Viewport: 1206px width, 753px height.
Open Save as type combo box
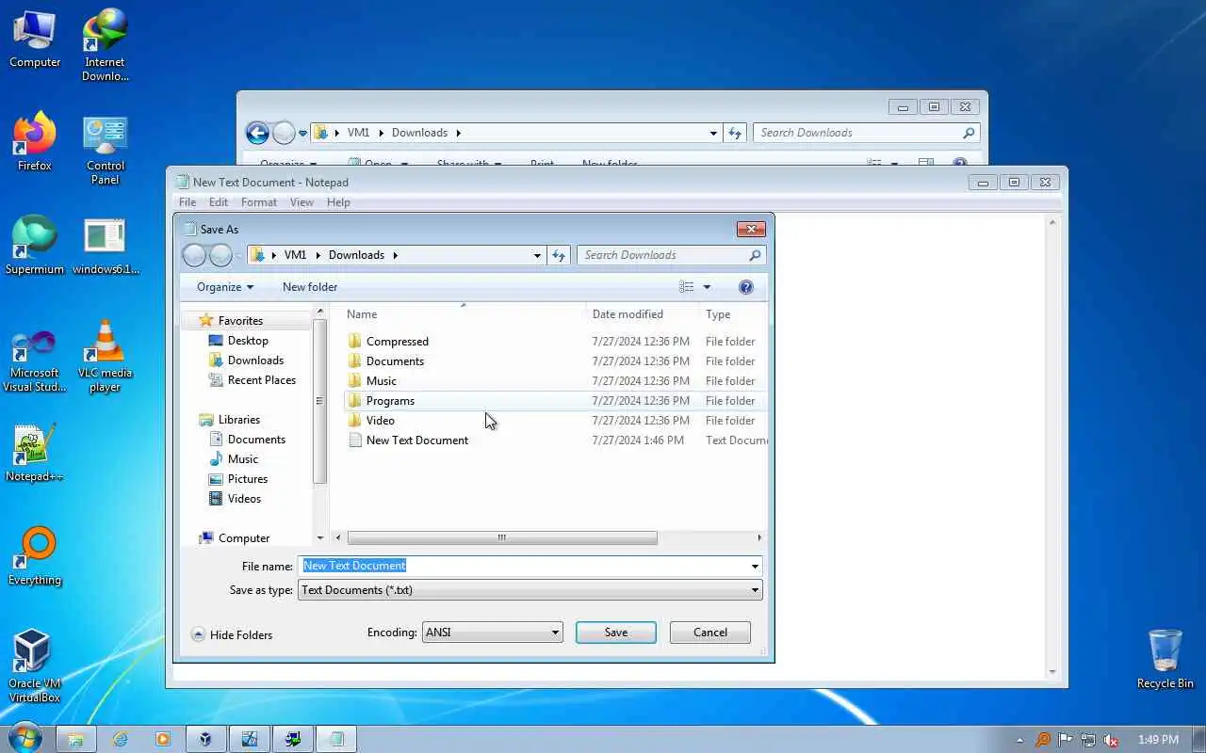tap(530, 590)
